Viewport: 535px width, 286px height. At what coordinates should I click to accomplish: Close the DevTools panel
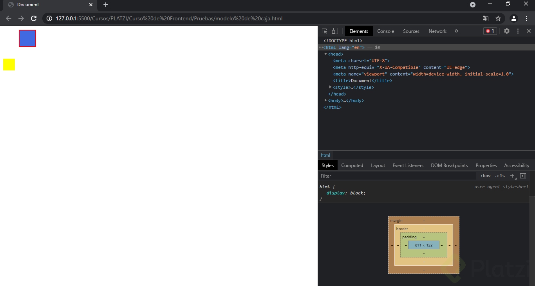(529, 31)
